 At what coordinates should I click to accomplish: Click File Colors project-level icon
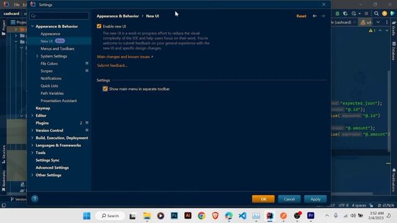(x=87, y=63)
